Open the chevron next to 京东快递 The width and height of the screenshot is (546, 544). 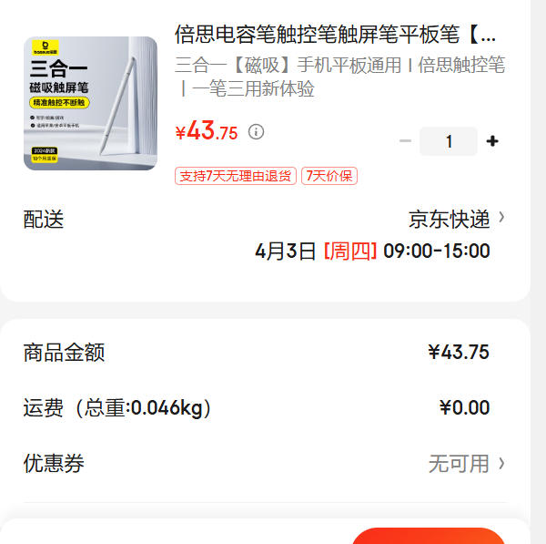[501, 217]
